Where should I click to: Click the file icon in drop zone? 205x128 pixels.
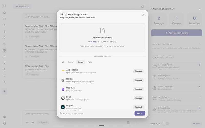click(102, 30)
